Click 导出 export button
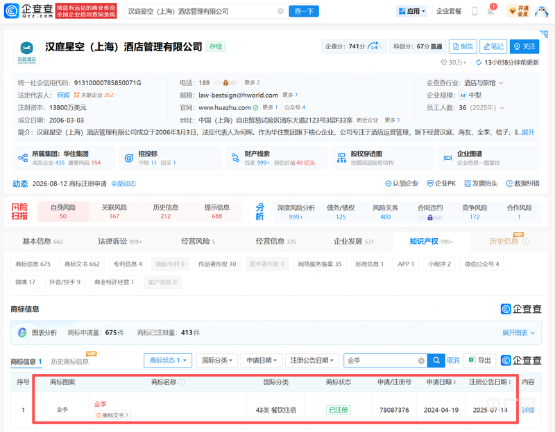555x432 pixels. 479,360
